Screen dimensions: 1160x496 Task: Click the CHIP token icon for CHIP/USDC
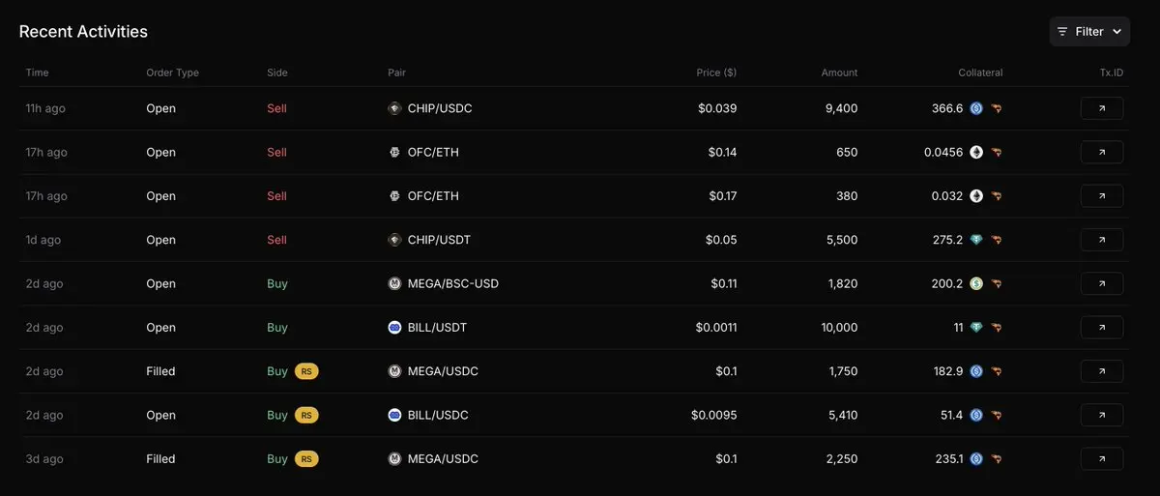pyautogui.click(x=394, y=108)
